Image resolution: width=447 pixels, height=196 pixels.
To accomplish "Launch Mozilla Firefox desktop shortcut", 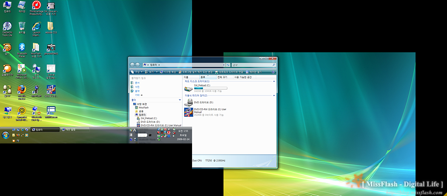I will point(22,92).
